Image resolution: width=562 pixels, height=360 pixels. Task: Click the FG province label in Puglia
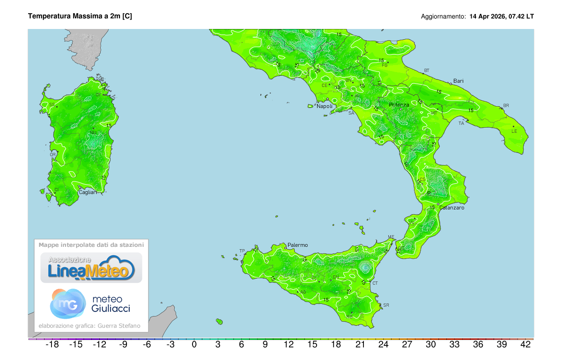coord(385,66)
